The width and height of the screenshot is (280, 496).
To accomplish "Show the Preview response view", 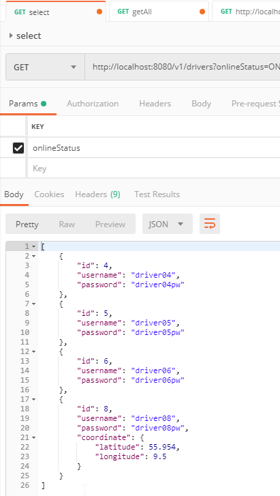I will [x=110, y=224].
